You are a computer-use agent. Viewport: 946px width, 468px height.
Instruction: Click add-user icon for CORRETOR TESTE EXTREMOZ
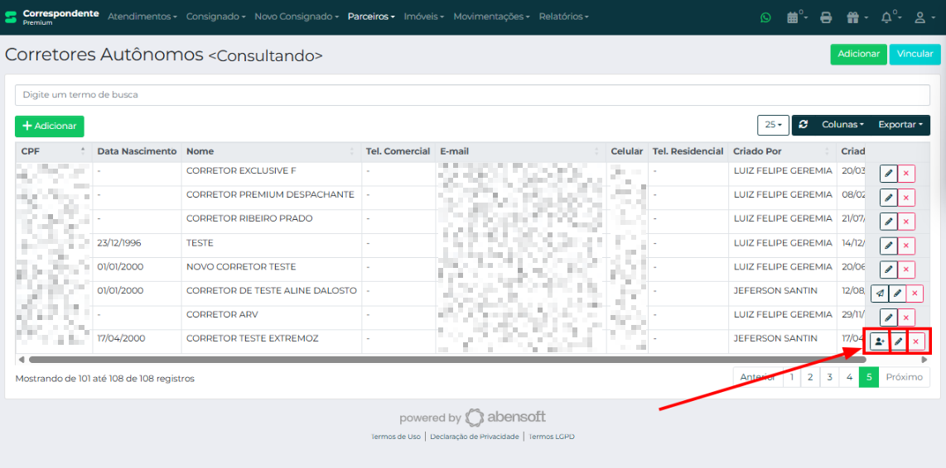(879, 341)
